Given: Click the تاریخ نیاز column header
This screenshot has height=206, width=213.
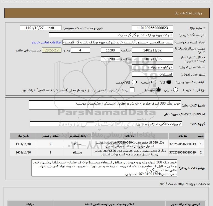Looking at the screenshot, I should pyautogui.click(x=23, y=136).
